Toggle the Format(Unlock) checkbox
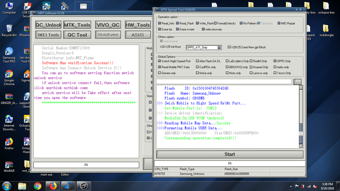 (x=215, y=23)
